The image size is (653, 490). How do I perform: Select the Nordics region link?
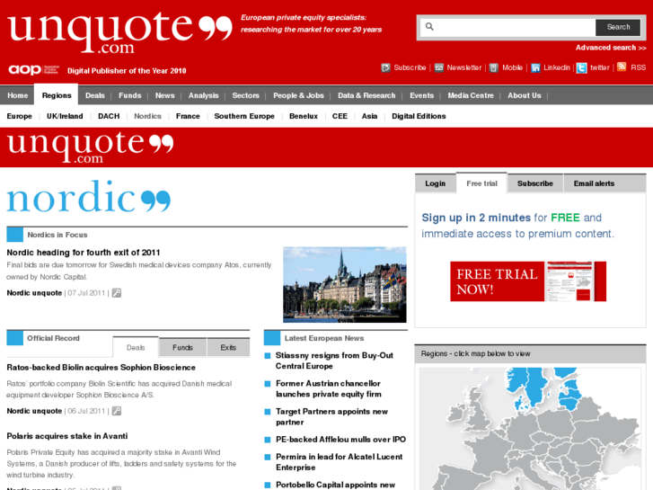point(147,116)
